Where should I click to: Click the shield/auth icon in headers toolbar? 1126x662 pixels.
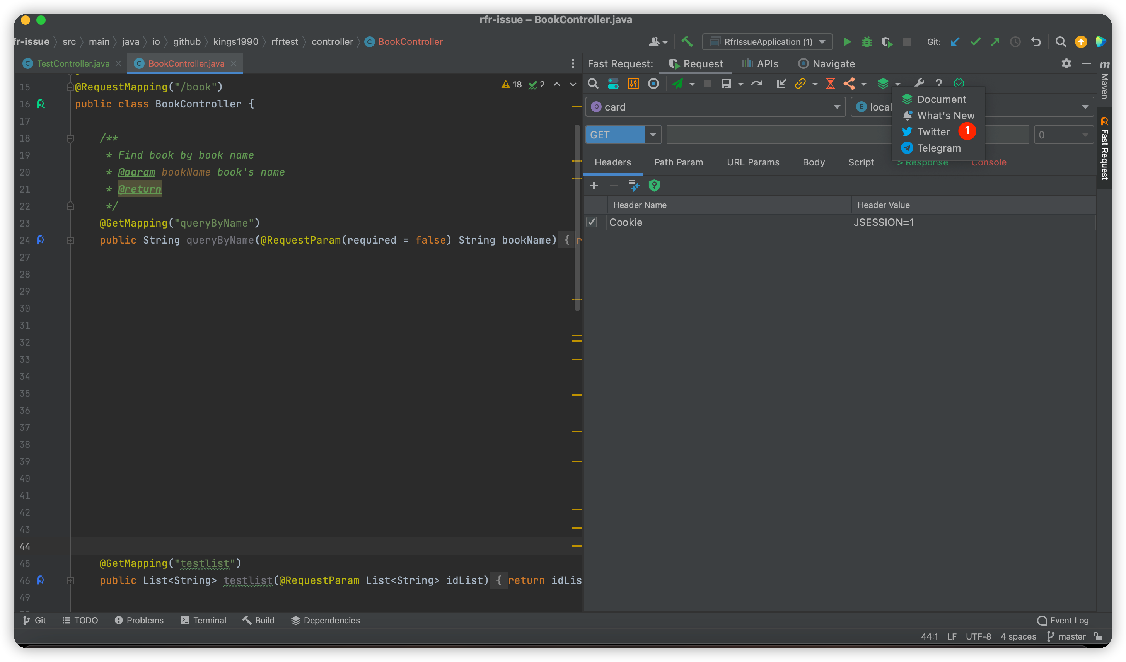(655, 184)
